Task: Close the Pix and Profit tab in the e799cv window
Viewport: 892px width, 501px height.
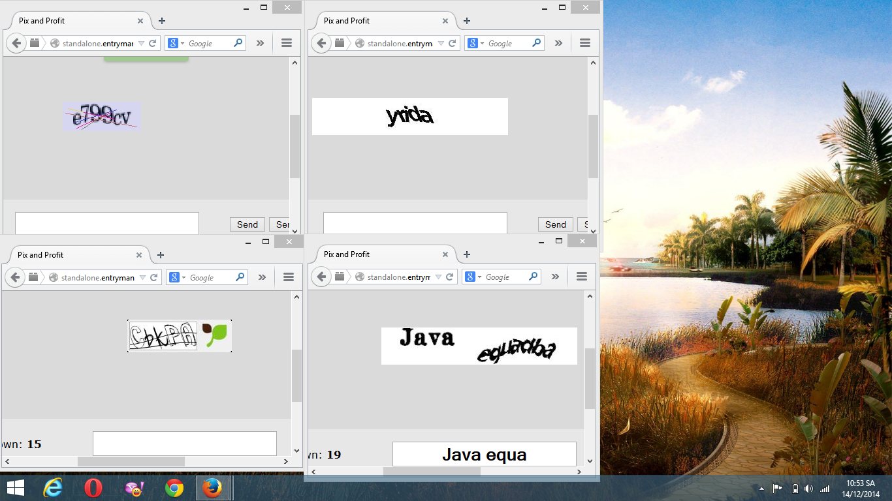Action: point(140,21)
